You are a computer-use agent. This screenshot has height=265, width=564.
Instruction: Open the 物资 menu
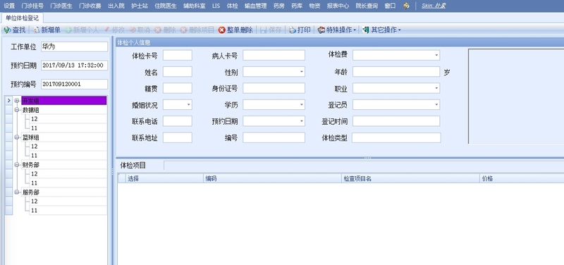point(314,6)
